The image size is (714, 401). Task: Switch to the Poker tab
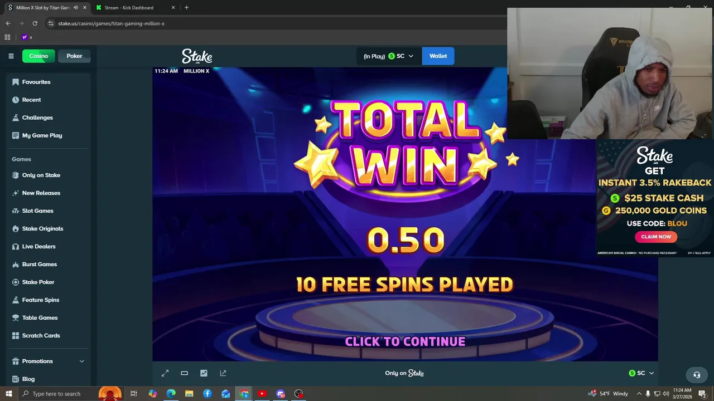pyautogui.click(x=74, y=56)
